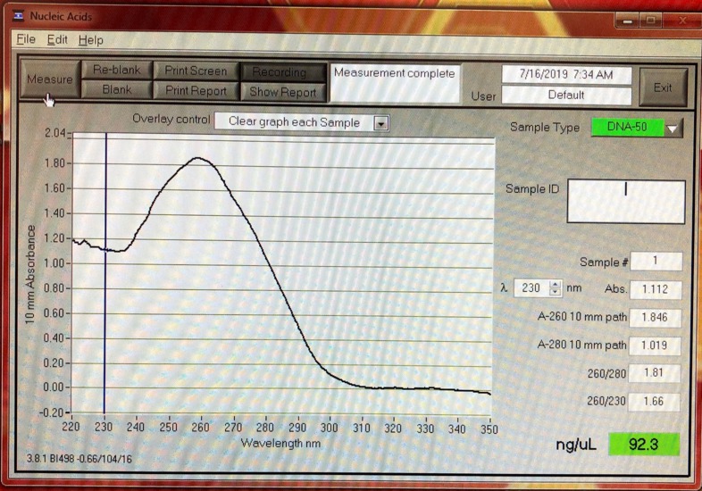This screenshot has height=491, width=702.
Task: Click the wavelength stepper arrows beside 230
Action: click(556, 288)
